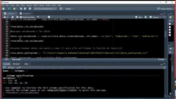Switch to the Untitled1* editor tab
Screen dimensions: 176x99
pyautogui.click(x=10, y=13)
